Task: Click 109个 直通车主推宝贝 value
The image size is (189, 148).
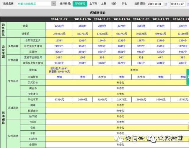Action: coord(59,57)
